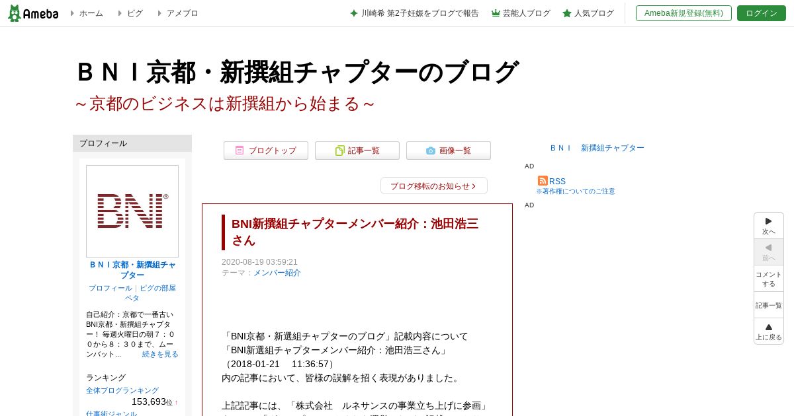Click green sparkle icon beside 川崎希 news
Image resolution: width=794 pixels, height=416 pixels.
354,13
